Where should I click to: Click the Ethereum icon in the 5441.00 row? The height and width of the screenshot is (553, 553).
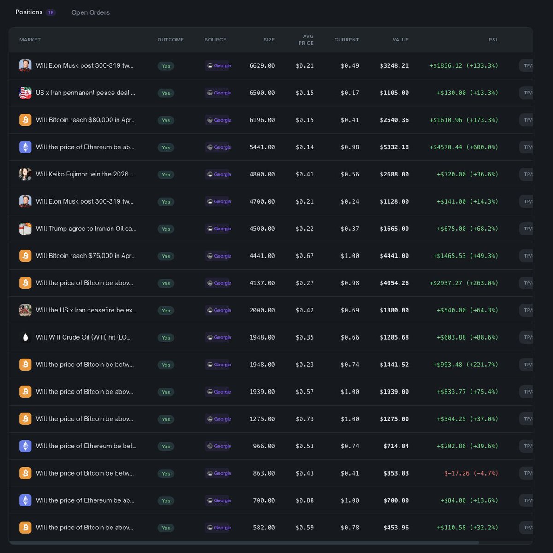click(25, 147)
